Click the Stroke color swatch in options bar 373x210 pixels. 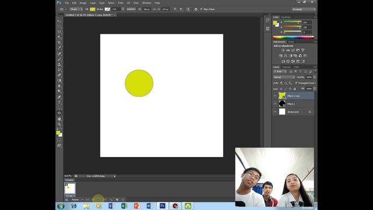tap(107, 9)
